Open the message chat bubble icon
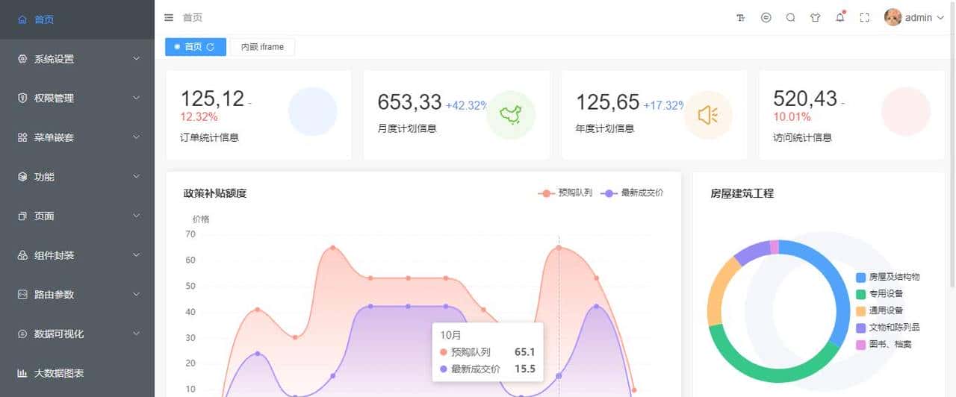This screenshot has height=397, width=956. click(766, 18)
